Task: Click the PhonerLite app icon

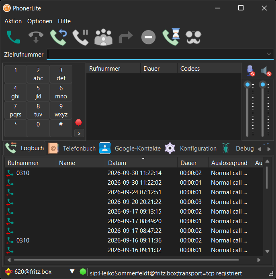Action: pyautogui.click(x=7, y=8)
